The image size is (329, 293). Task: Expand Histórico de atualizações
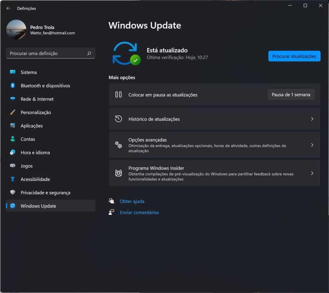click(214, 119)
